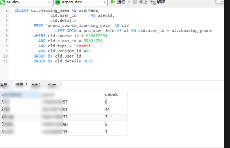Click the course_id value 223667994
Image resolution: width=230 pixels, height=148 pixels.
97,36
